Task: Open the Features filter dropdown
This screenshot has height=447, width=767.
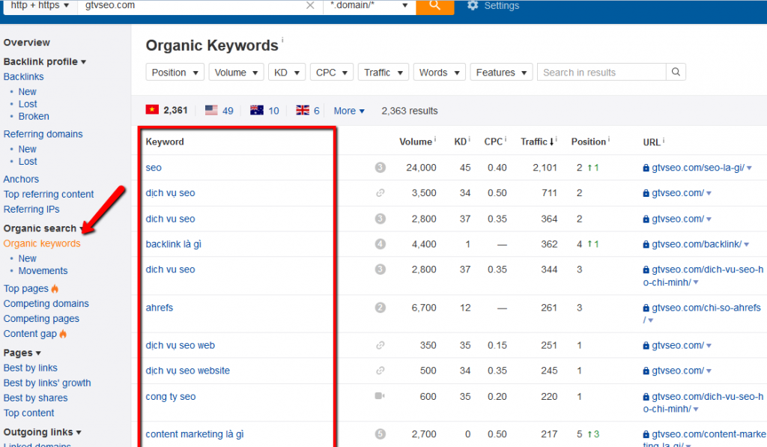Action: [500, 72]
